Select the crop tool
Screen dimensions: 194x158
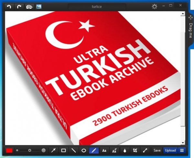pos(135,151)
